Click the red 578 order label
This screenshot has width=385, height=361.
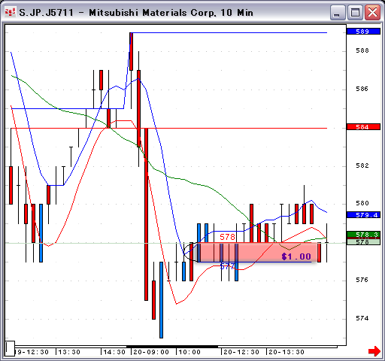click(x=227, y=237)
